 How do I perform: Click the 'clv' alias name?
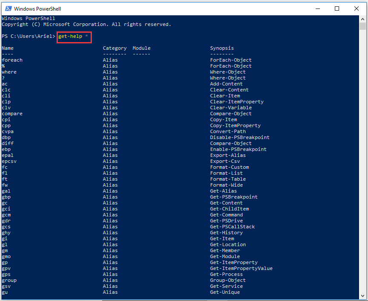point(6,108)
